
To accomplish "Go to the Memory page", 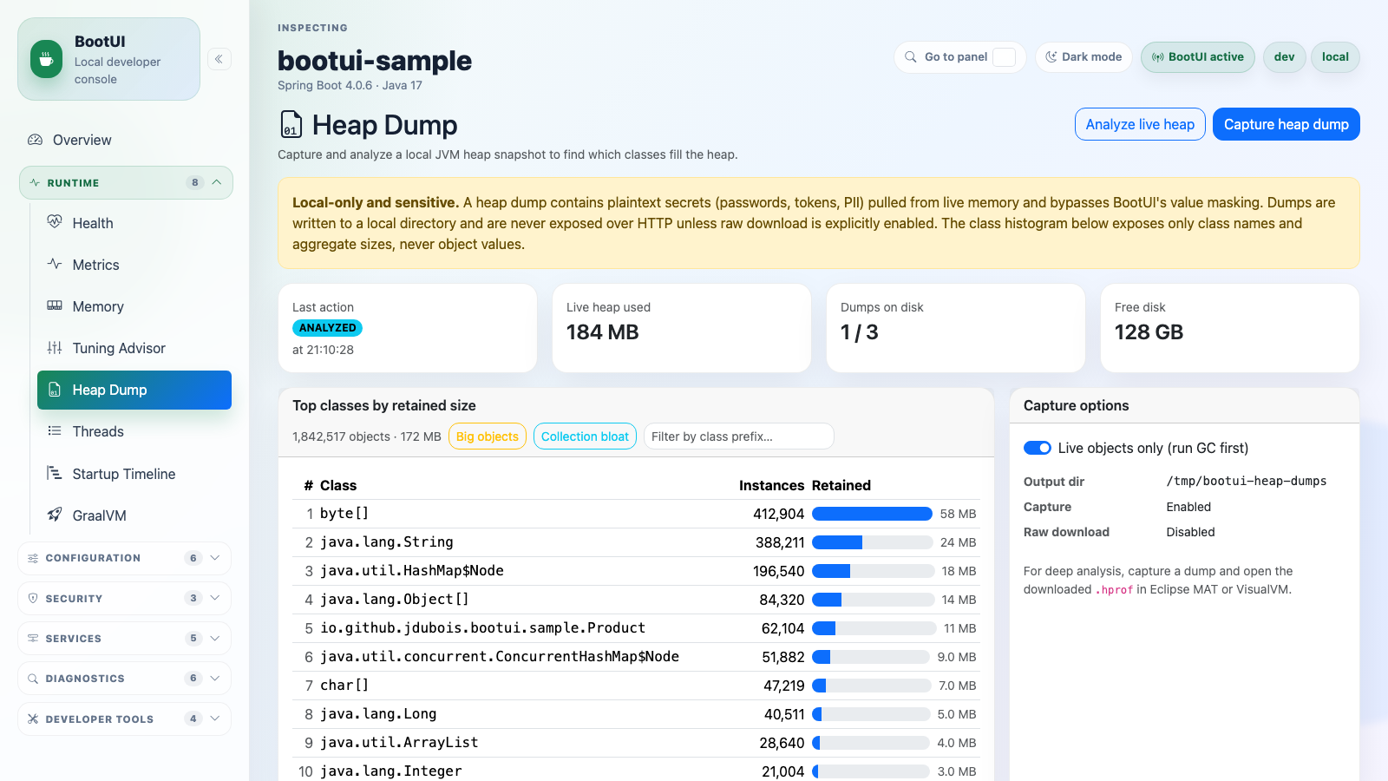I will tap(134, 306).
